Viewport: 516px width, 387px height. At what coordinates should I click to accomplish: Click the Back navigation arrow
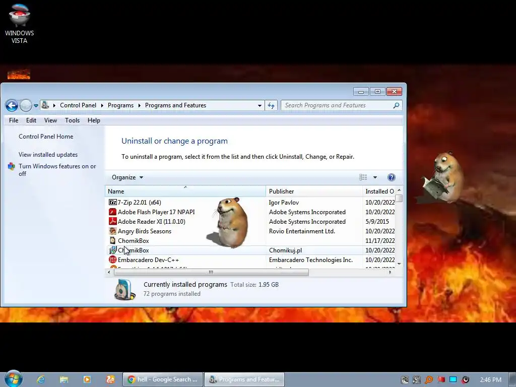pyautogui.click(x=12, y=106)
